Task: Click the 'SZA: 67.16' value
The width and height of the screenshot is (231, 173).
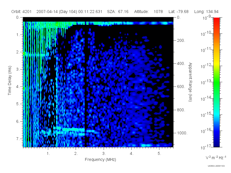Action: coord(118,12)
